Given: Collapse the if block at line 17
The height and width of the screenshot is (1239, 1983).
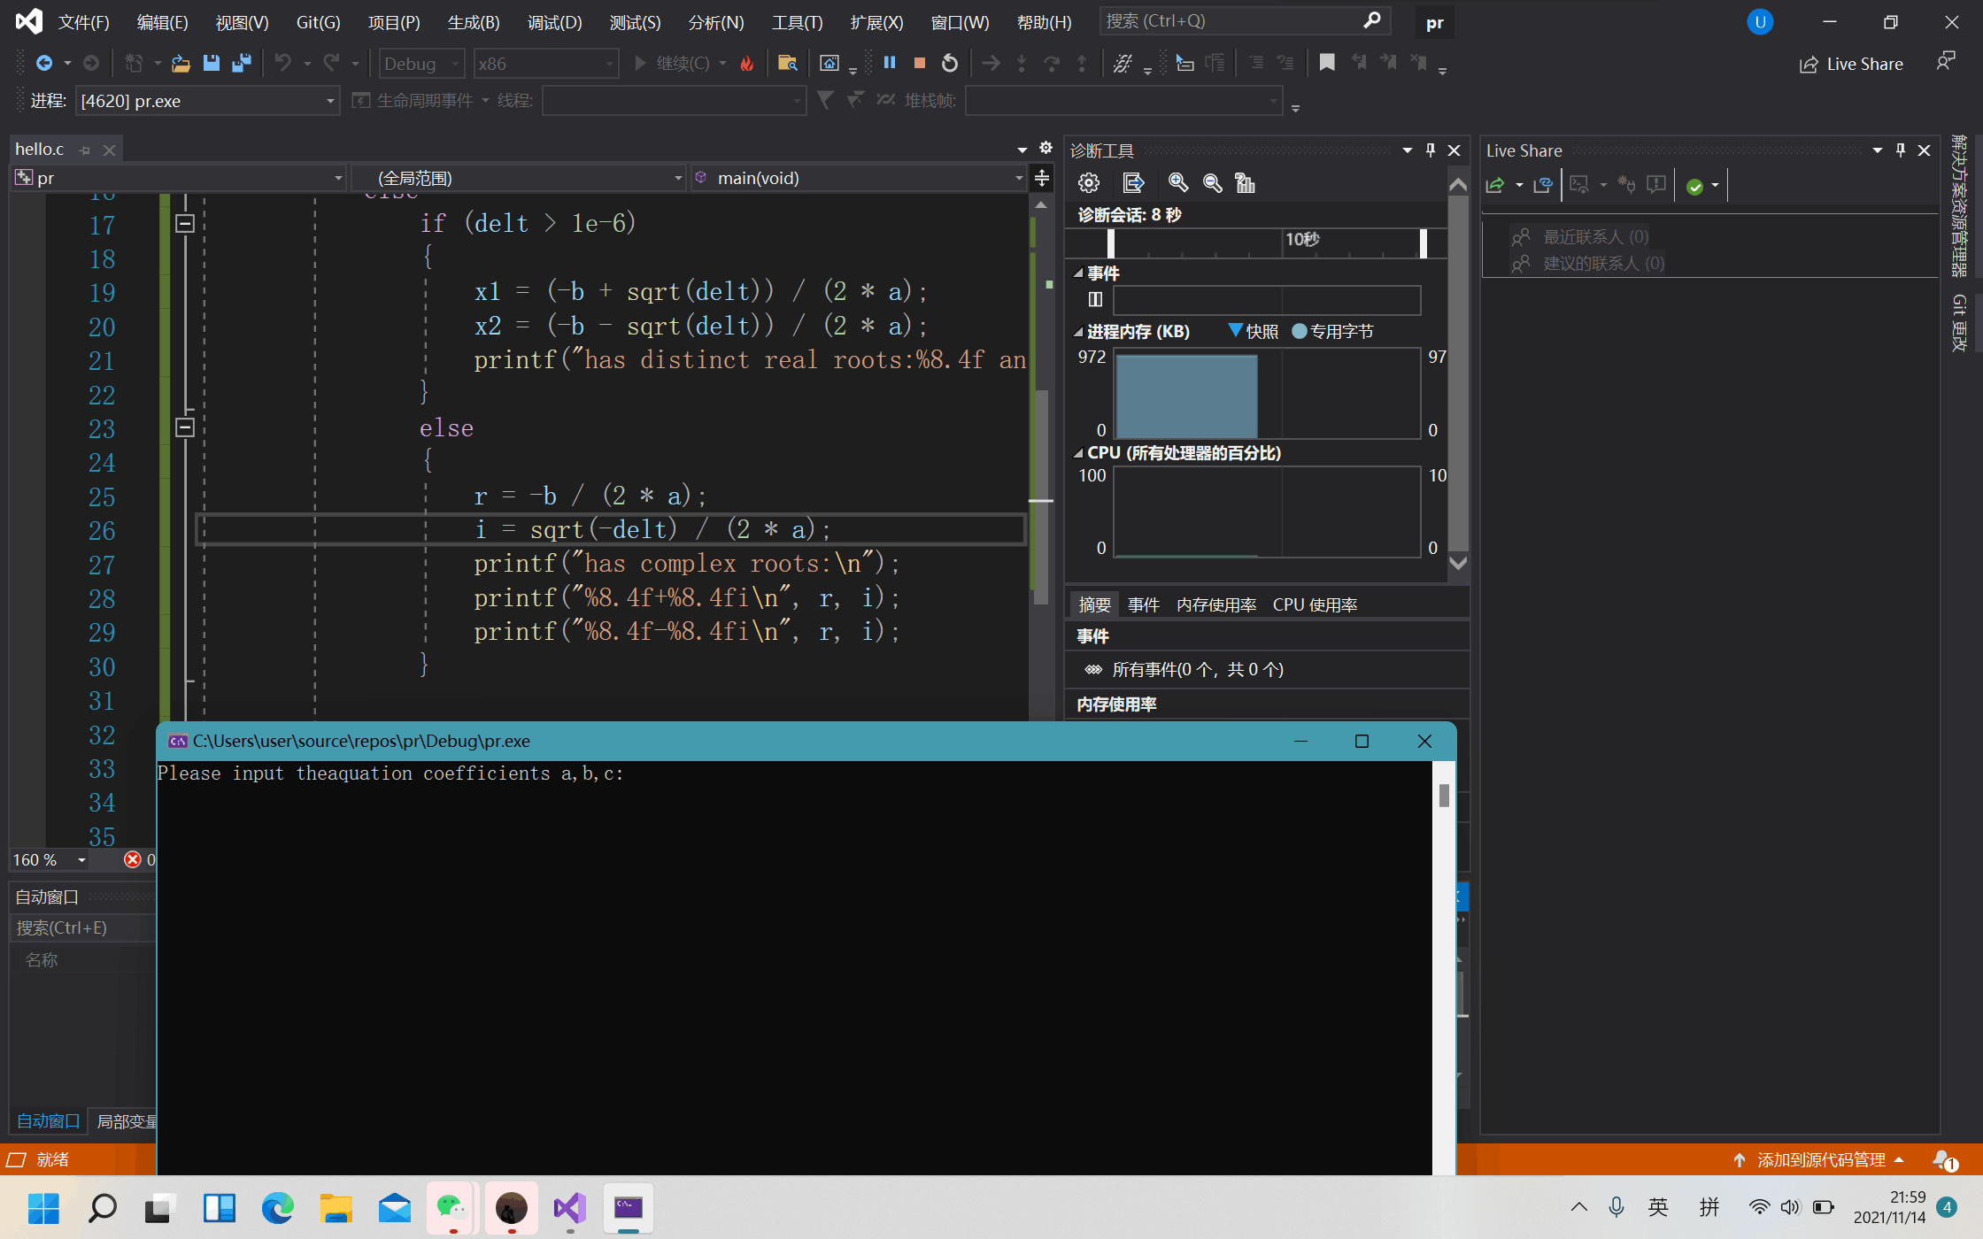Looking at the screenshot, I should pyautogui.click(x=185, y=224).
